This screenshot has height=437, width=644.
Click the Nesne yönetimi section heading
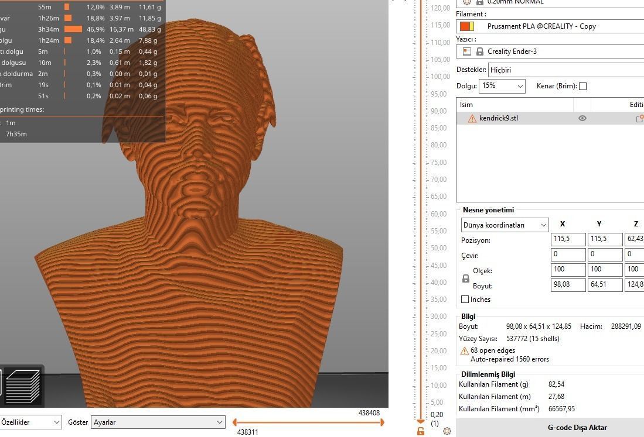pos(488,210)
